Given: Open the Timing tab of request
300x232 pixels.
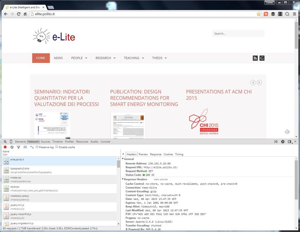Looking at the screenshot, I should pyautogui.click(x=179, y=154).
